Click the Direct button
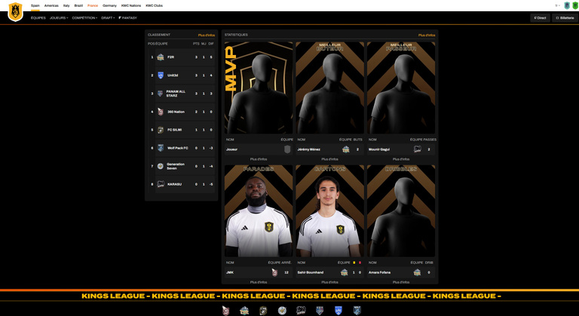 click(x=540, y=18)
